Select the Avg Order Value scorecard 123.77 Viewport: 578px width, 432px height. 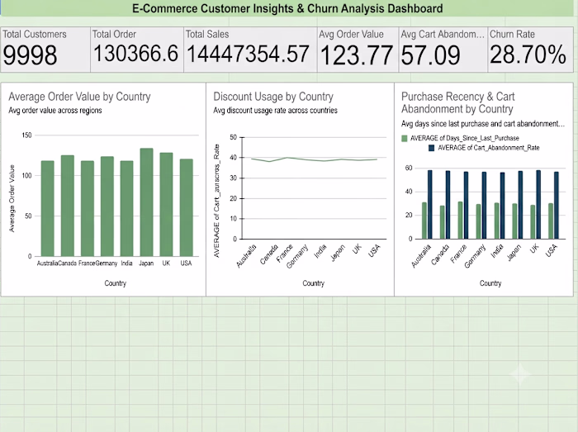pos(358,50)
